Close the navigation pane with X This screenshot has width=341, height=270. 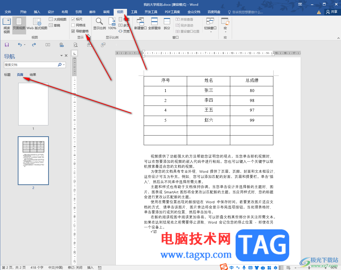pos(66,56)
